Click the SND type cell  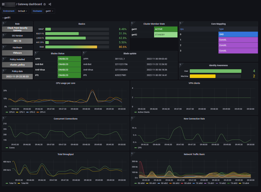click(x=238, y=34)
